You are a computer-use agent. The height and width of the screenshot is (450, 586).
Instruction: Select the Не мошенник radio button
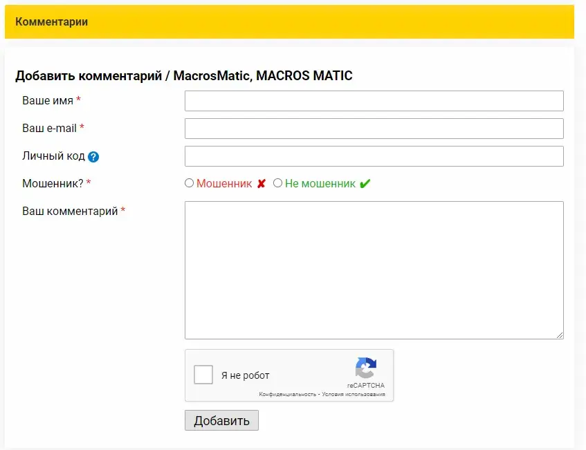coord(277,183)
